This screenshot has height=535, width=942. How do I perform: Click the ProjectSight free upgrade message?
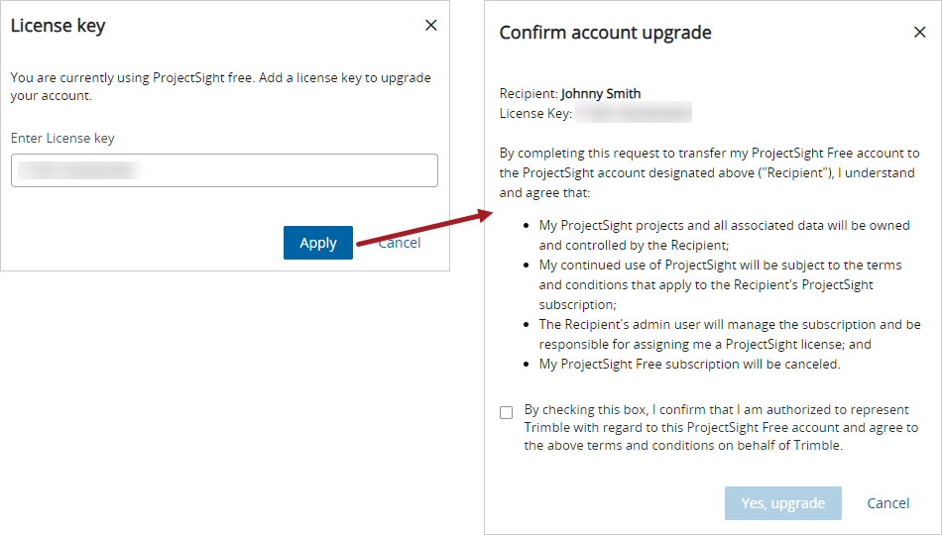[220, 86]
